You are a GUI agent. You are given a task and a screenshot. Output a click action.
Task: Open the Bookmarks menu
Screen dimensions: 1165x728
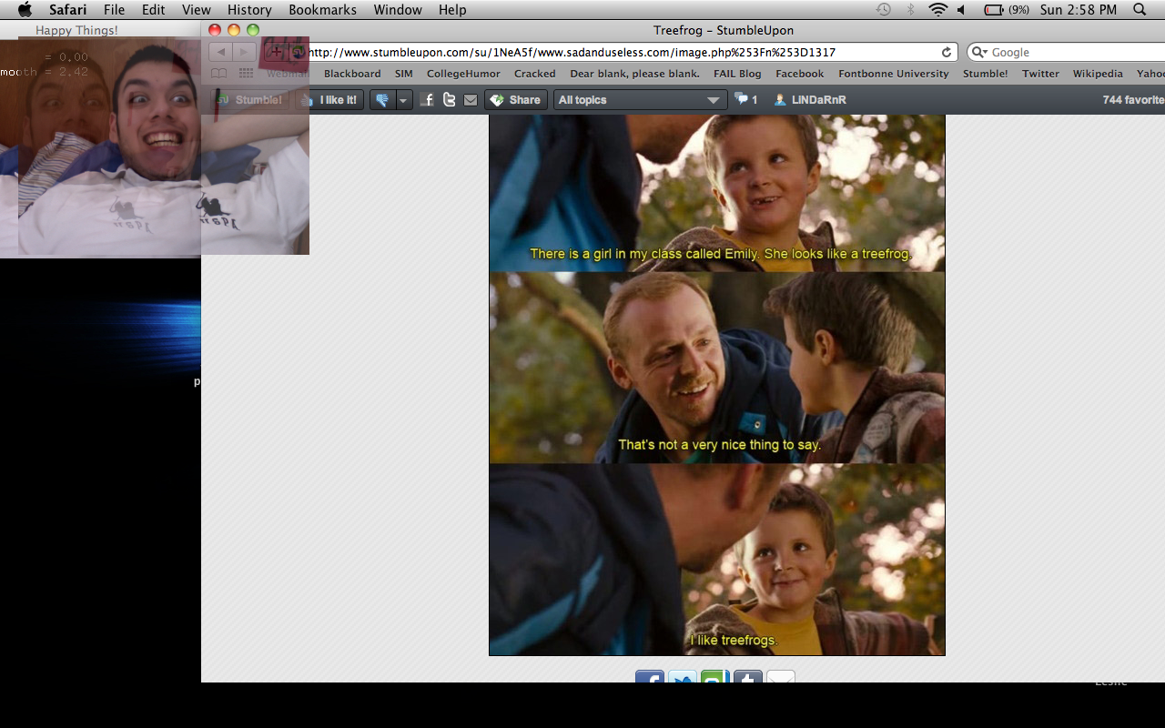[322, 10]
